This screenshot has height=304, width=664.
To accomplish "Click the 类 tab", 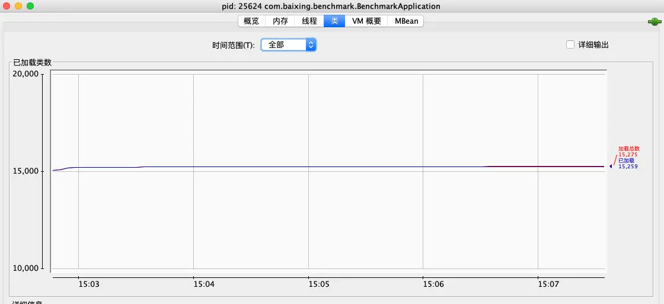I will tap(334, 21).
